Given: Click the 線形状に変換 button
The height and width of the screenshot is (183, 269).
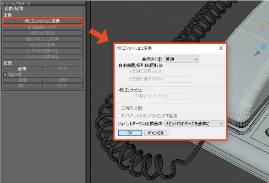Looking at the screenshot, I should (x=42, y=33).
